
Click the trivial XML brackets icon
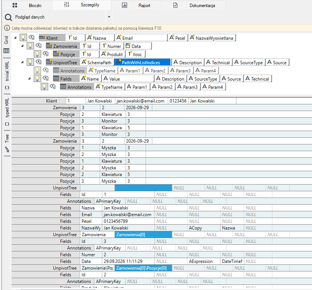(7, 88)
